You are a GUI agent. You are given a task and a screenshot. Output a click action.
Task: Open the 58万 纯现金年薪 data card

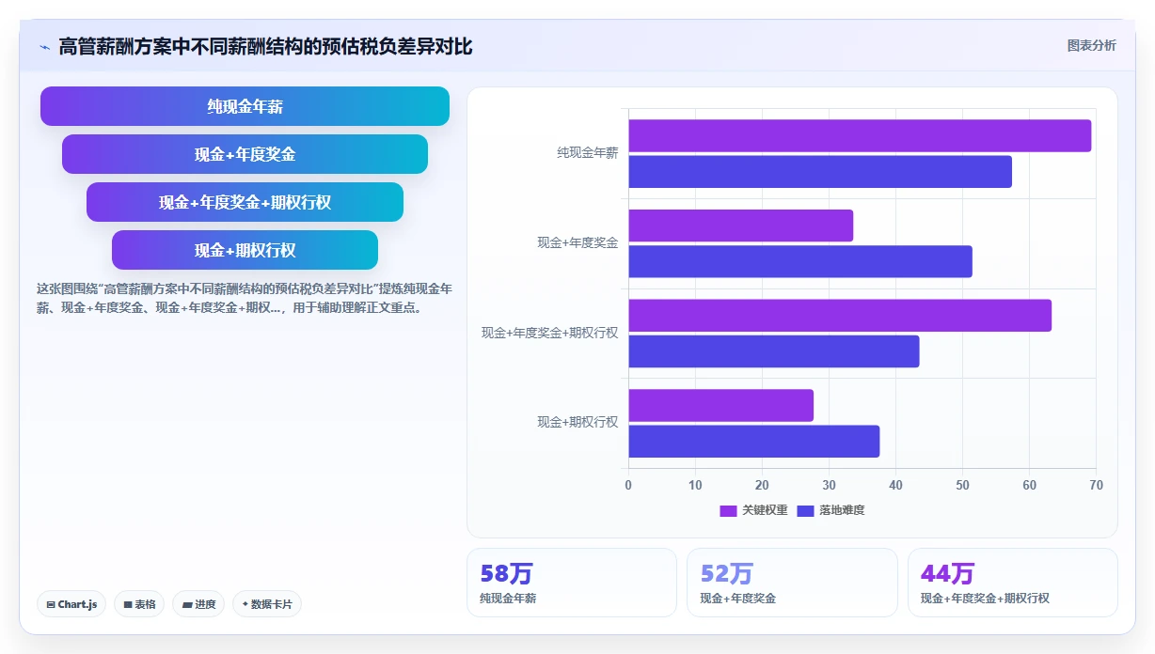(572, 583)
